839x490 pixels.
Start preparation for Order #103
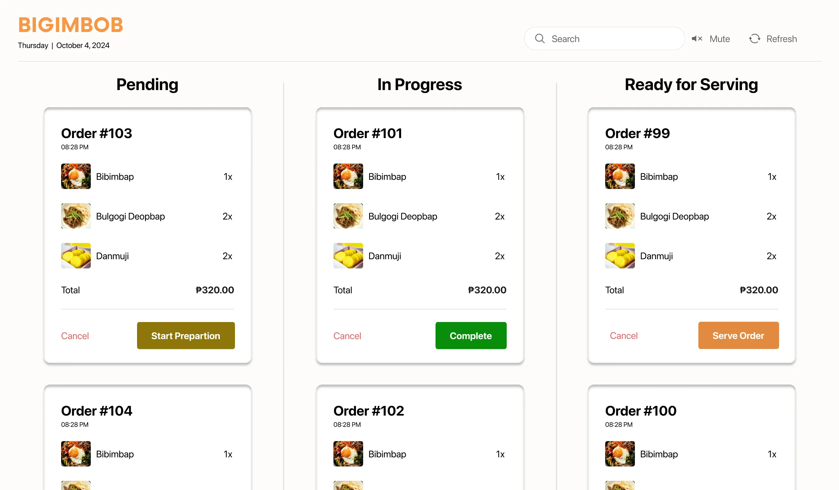(x=186, y=335)
